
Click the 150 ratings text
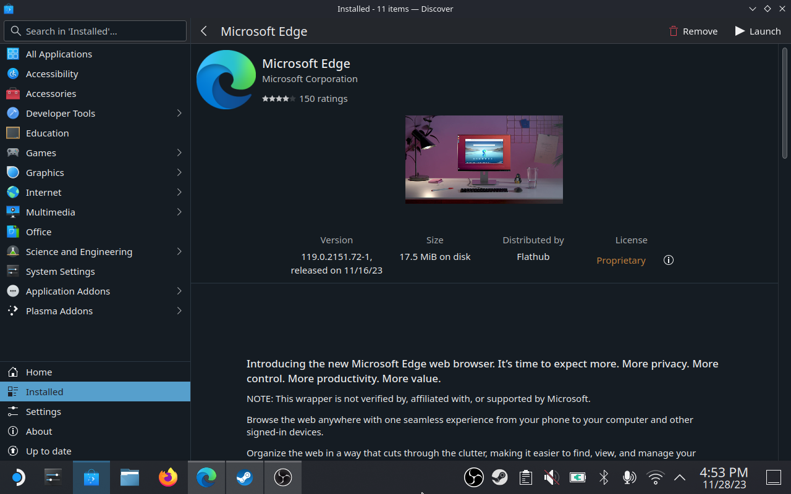point(323,99)
